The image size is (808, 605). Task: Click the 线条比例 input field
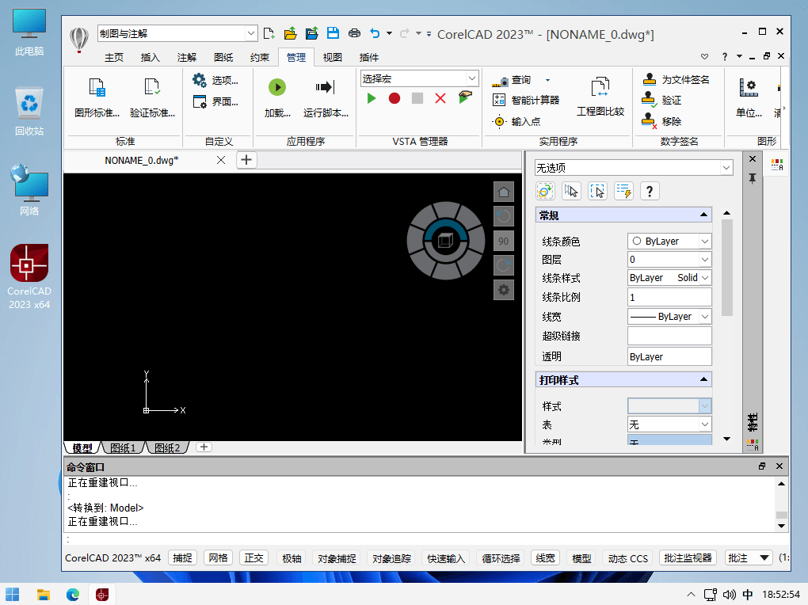click(669, 298)
